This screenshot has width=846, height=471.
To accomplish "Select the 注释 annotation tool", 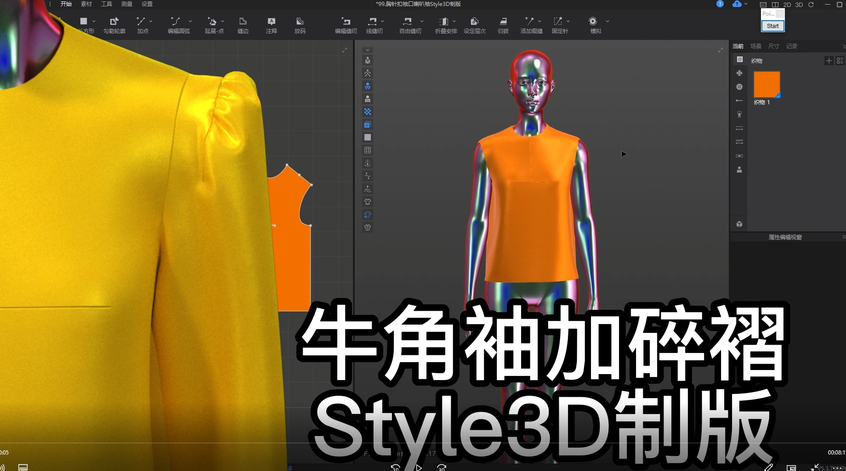I will pos(272,25).
